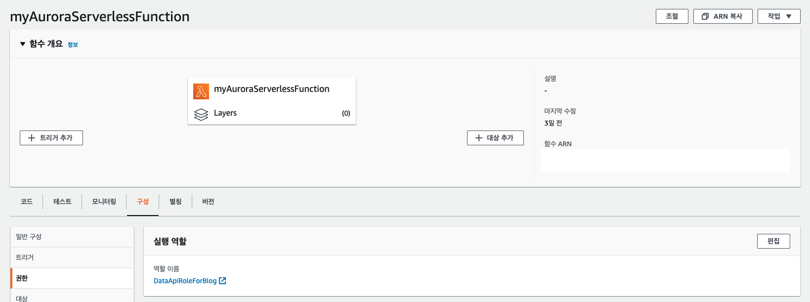Click the Layers icon under myAuroraServerlessFunction
Image resolution: width=810 pixels, height=302 pixels.
coord(201,113)
